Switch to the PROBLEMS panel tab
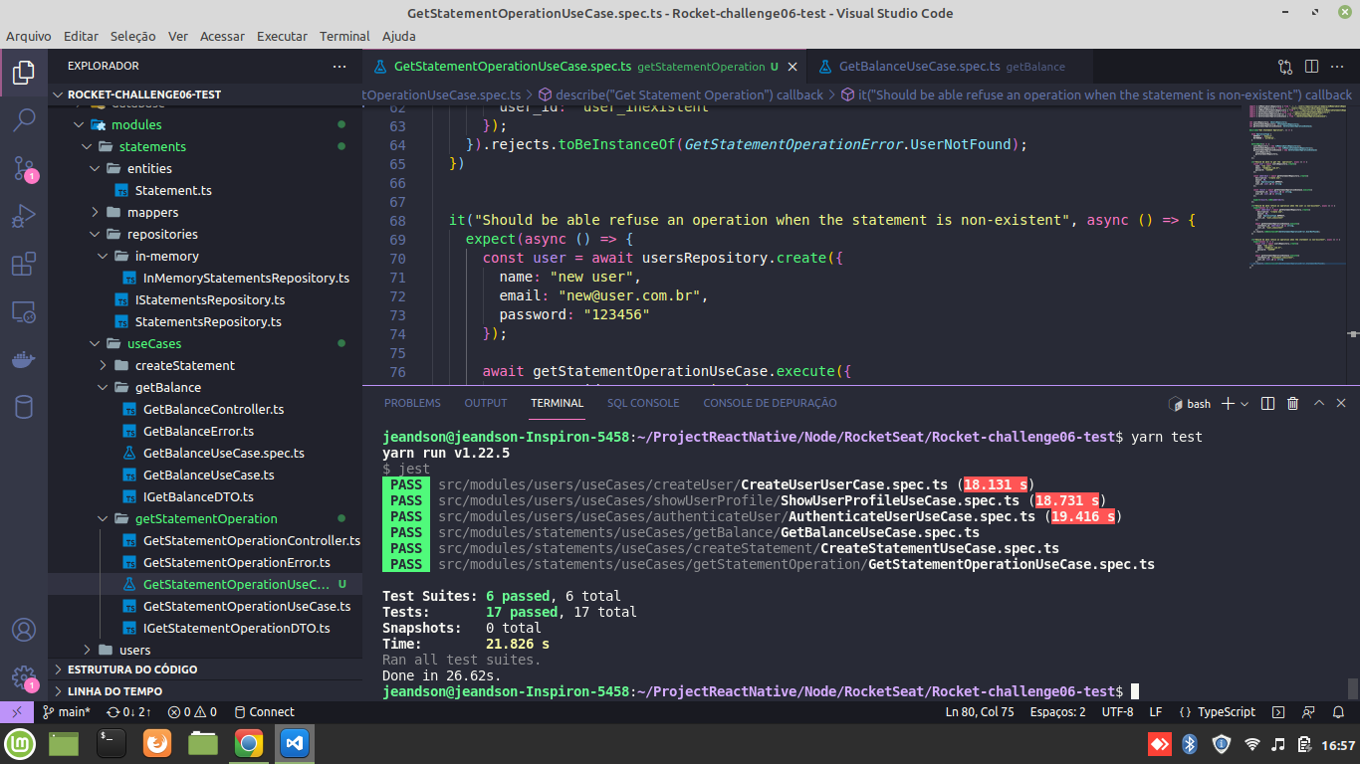Viewport: 1360px width, 764px height. pyautogui.click(x=412, y=403)
